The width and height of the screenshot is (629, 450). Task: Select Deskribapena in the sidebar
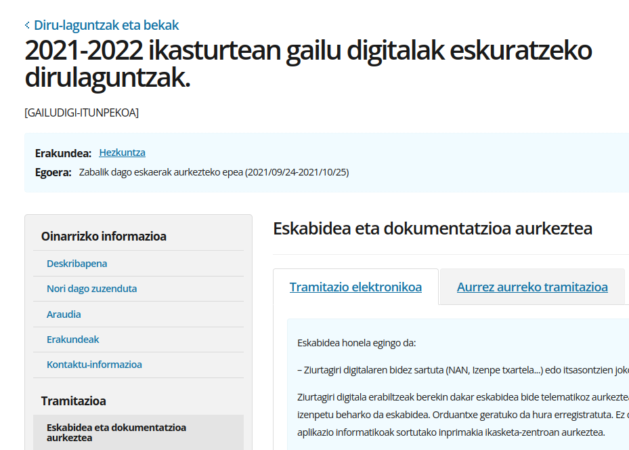point(76,263)
